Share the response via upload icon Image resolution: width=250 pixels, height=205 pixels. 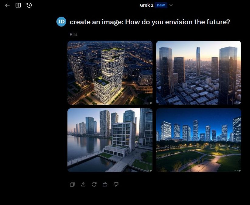pyautogui.click(x=83, y=184)
